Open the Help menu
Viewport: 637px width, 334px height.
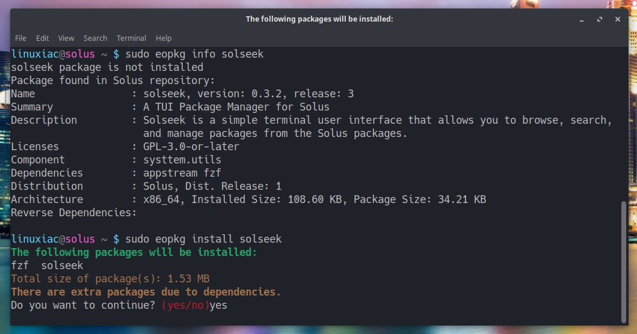[x=164, y=38]
